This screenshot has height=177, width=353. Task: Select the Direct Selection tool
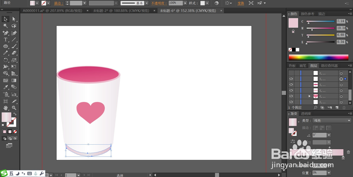pos(14,19)
